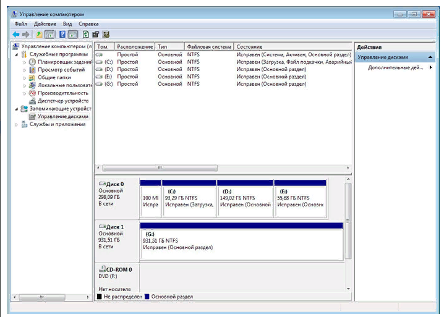
Task: Click the disk view scroll-down arrow
Action: [348, 289]
